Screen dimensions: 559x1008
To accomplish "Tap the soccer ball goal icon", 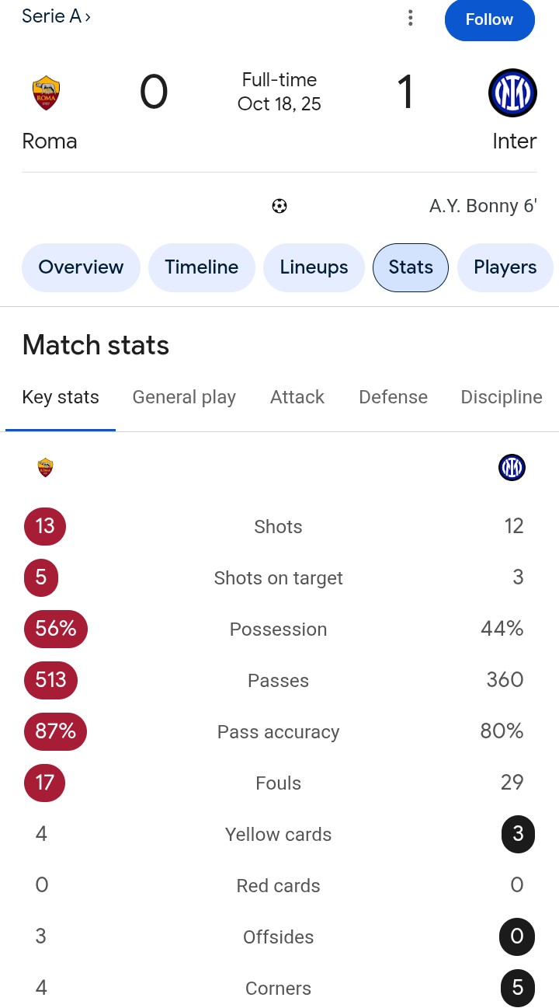I will pos(279,206).
